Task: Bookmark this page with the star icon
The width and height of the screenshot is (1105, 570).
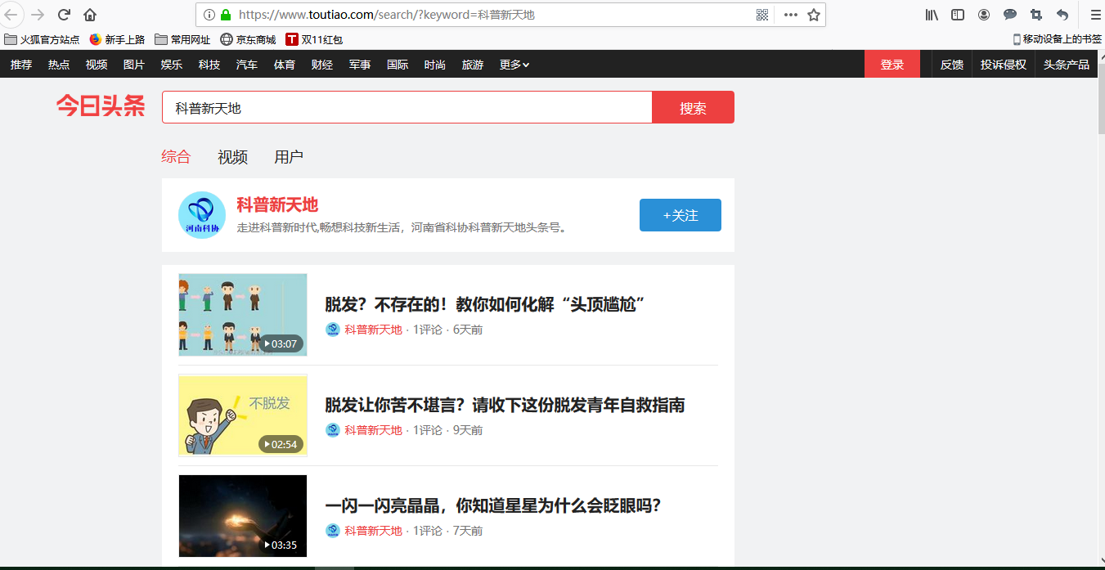Action: point(814,15)
